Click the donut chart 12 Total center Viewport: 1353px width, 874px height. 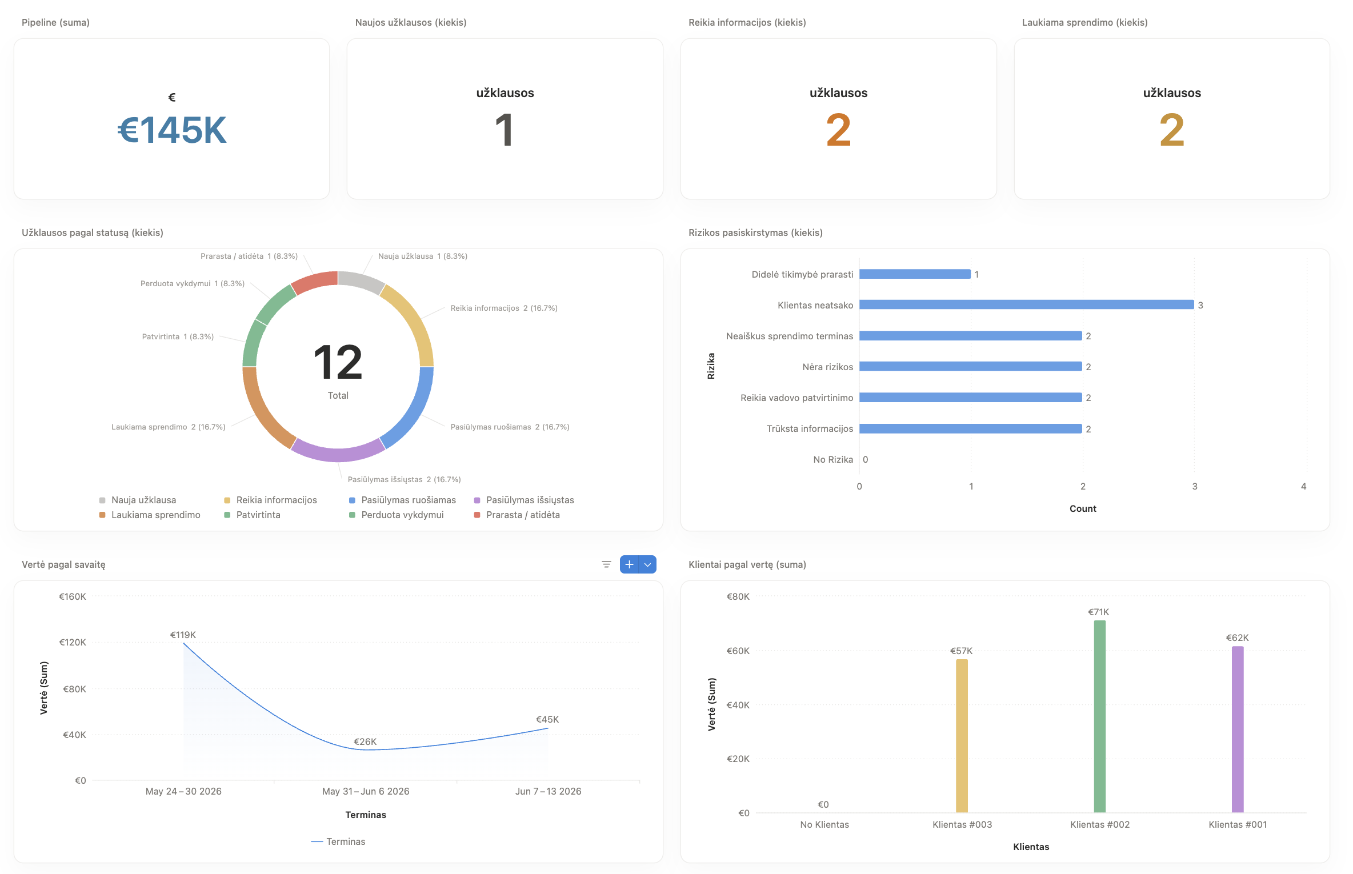(338, 368)
